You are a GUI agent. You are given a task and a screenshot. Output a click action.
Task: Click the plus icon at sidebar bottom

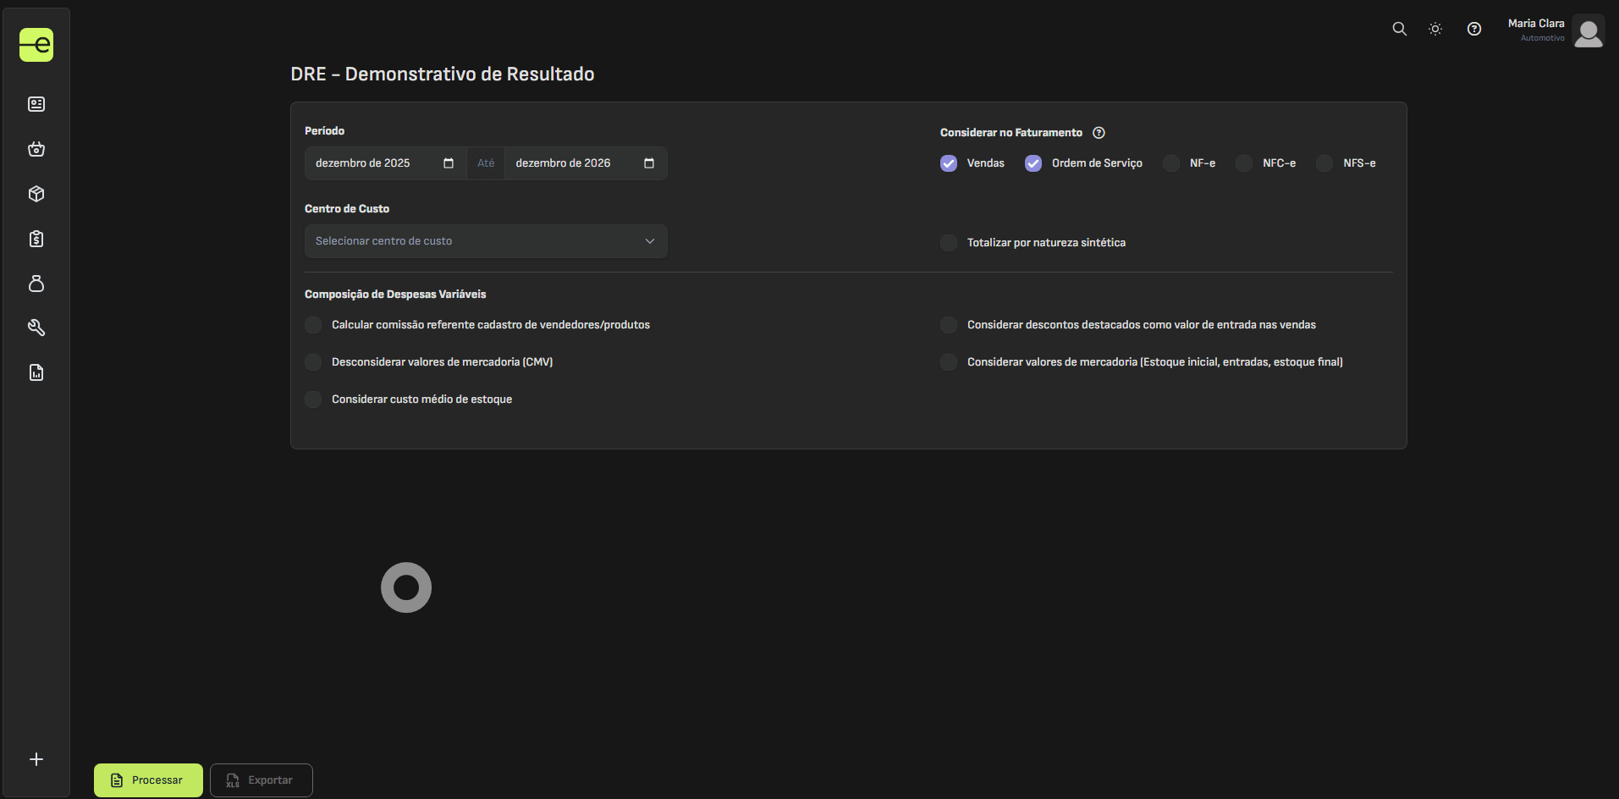point(36,759)
